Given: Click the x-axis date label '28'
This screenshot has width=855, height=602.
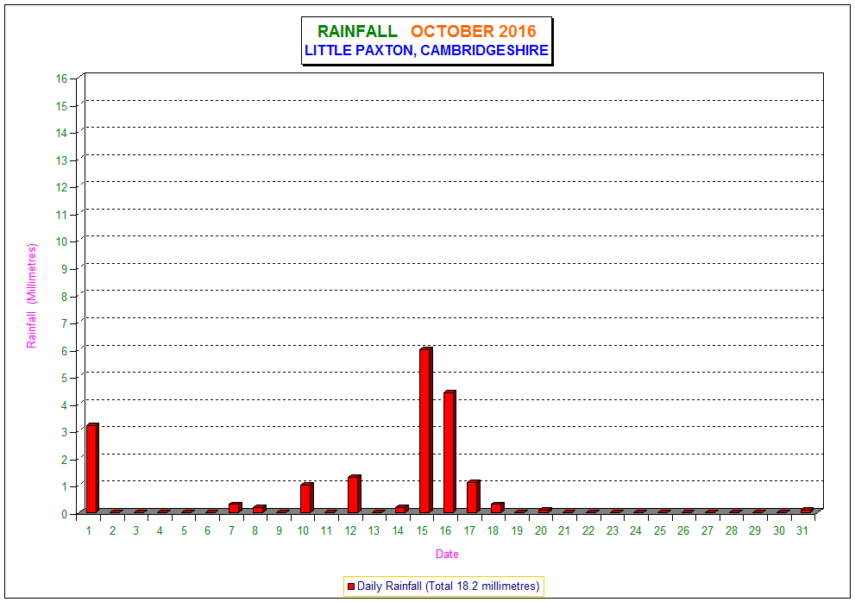Looking at the screenshot, I should click(732, 530).
